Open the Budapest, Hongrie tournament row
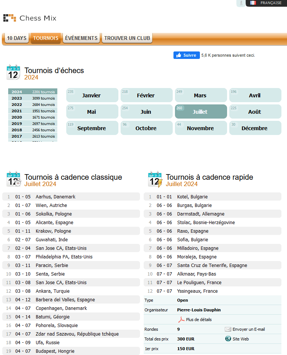 tap(71, 351)
